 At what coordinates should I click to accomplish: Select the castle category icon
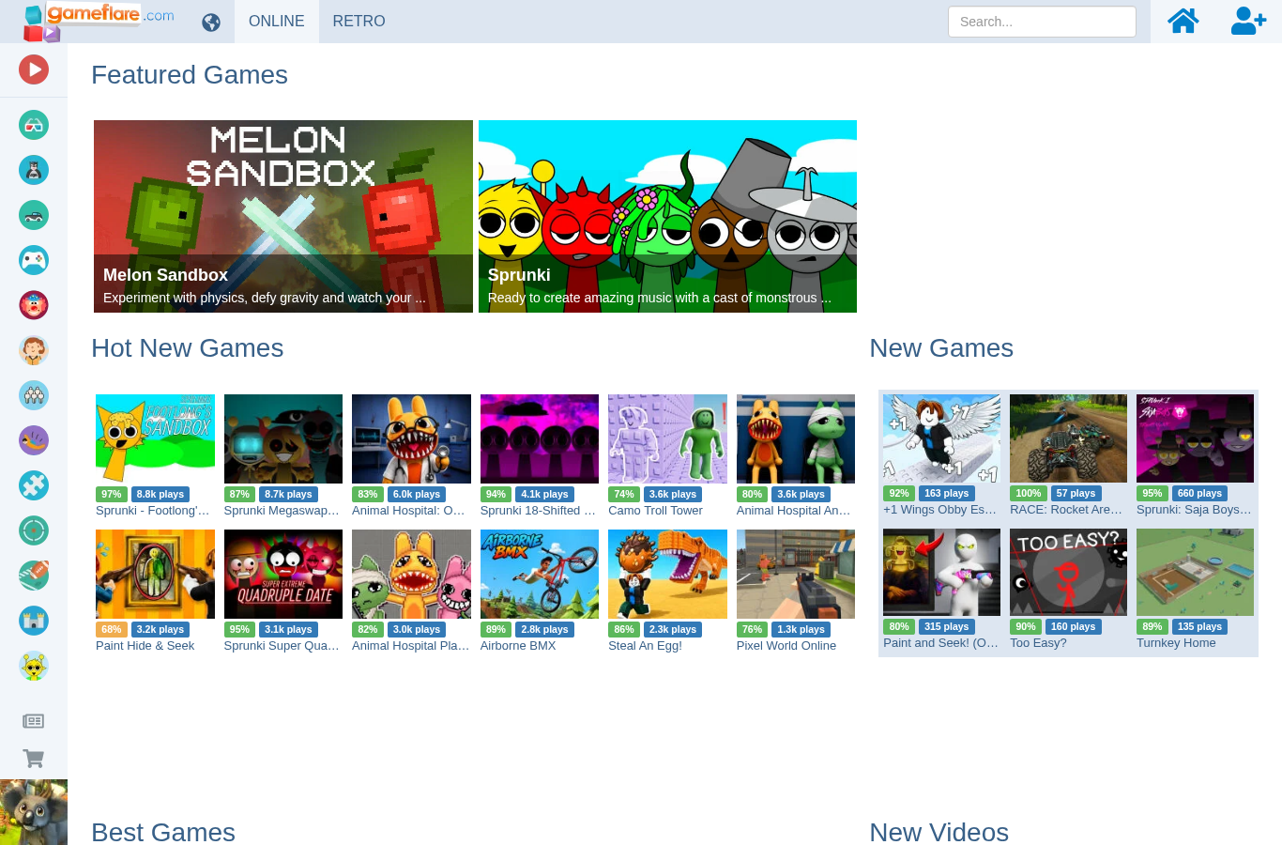(34, 621)
